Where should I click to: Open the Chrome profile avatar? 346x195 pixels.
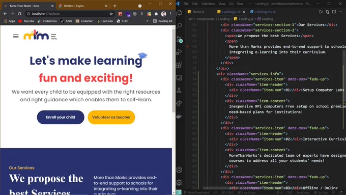[x=163, y=14]
